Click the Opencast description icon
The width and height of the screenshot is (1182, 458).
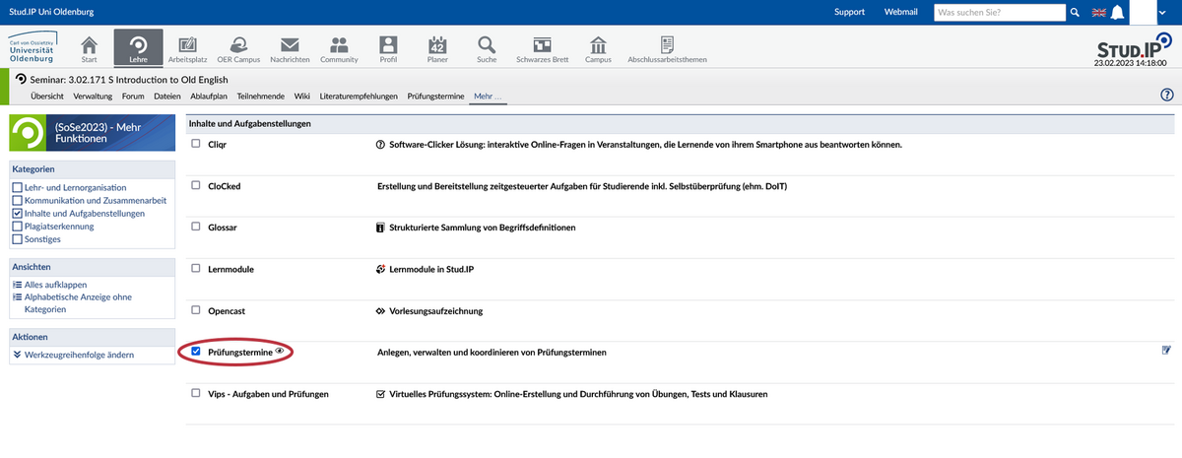tap(381, 310)
